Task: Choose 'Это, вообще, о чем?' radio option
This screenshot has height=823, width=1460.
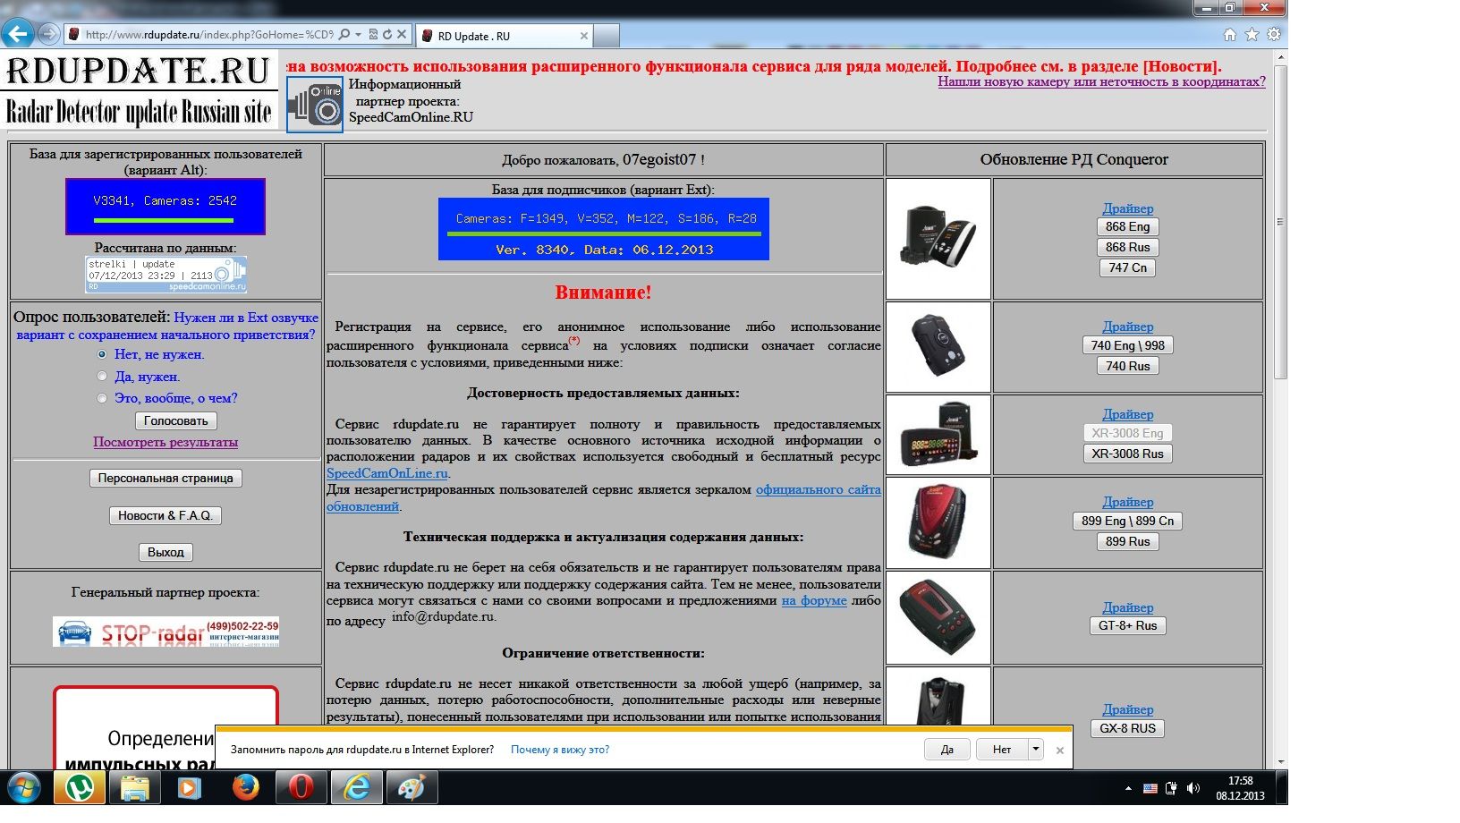Action: [x=102, y=398]
